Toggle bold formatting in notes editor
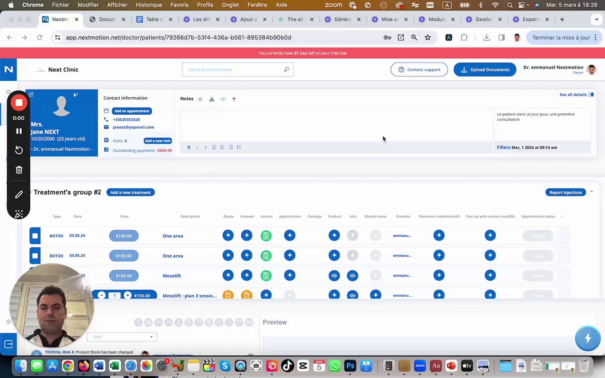This screenshot has width=605, height=378. (189, 147)
